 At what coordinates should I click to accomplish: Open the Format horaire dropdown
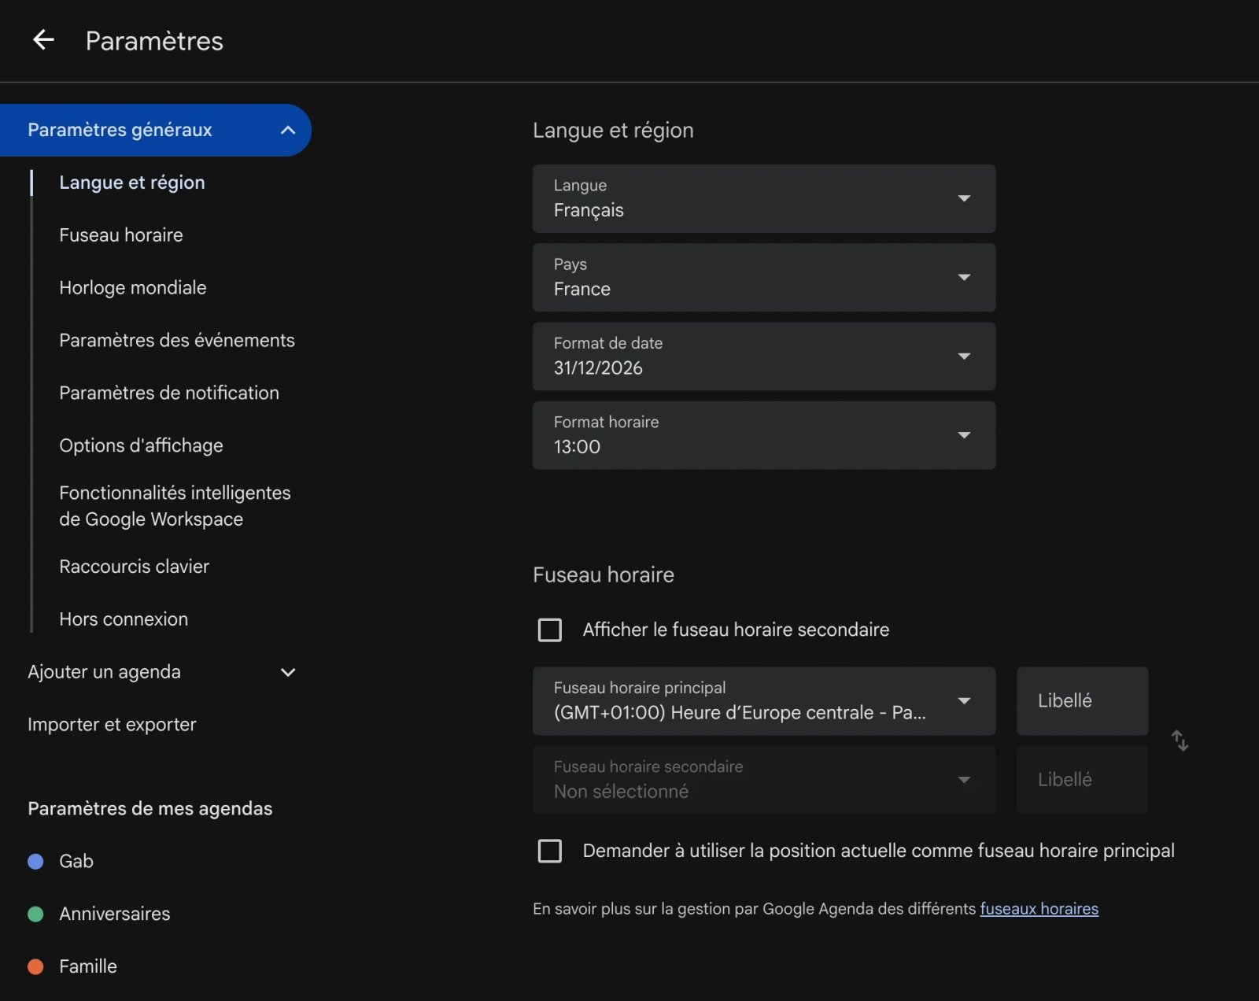coord(763,435)
